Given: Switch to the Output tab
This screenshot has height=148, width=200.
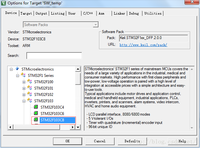Looking at the screenshot, I should click(41, 13).
